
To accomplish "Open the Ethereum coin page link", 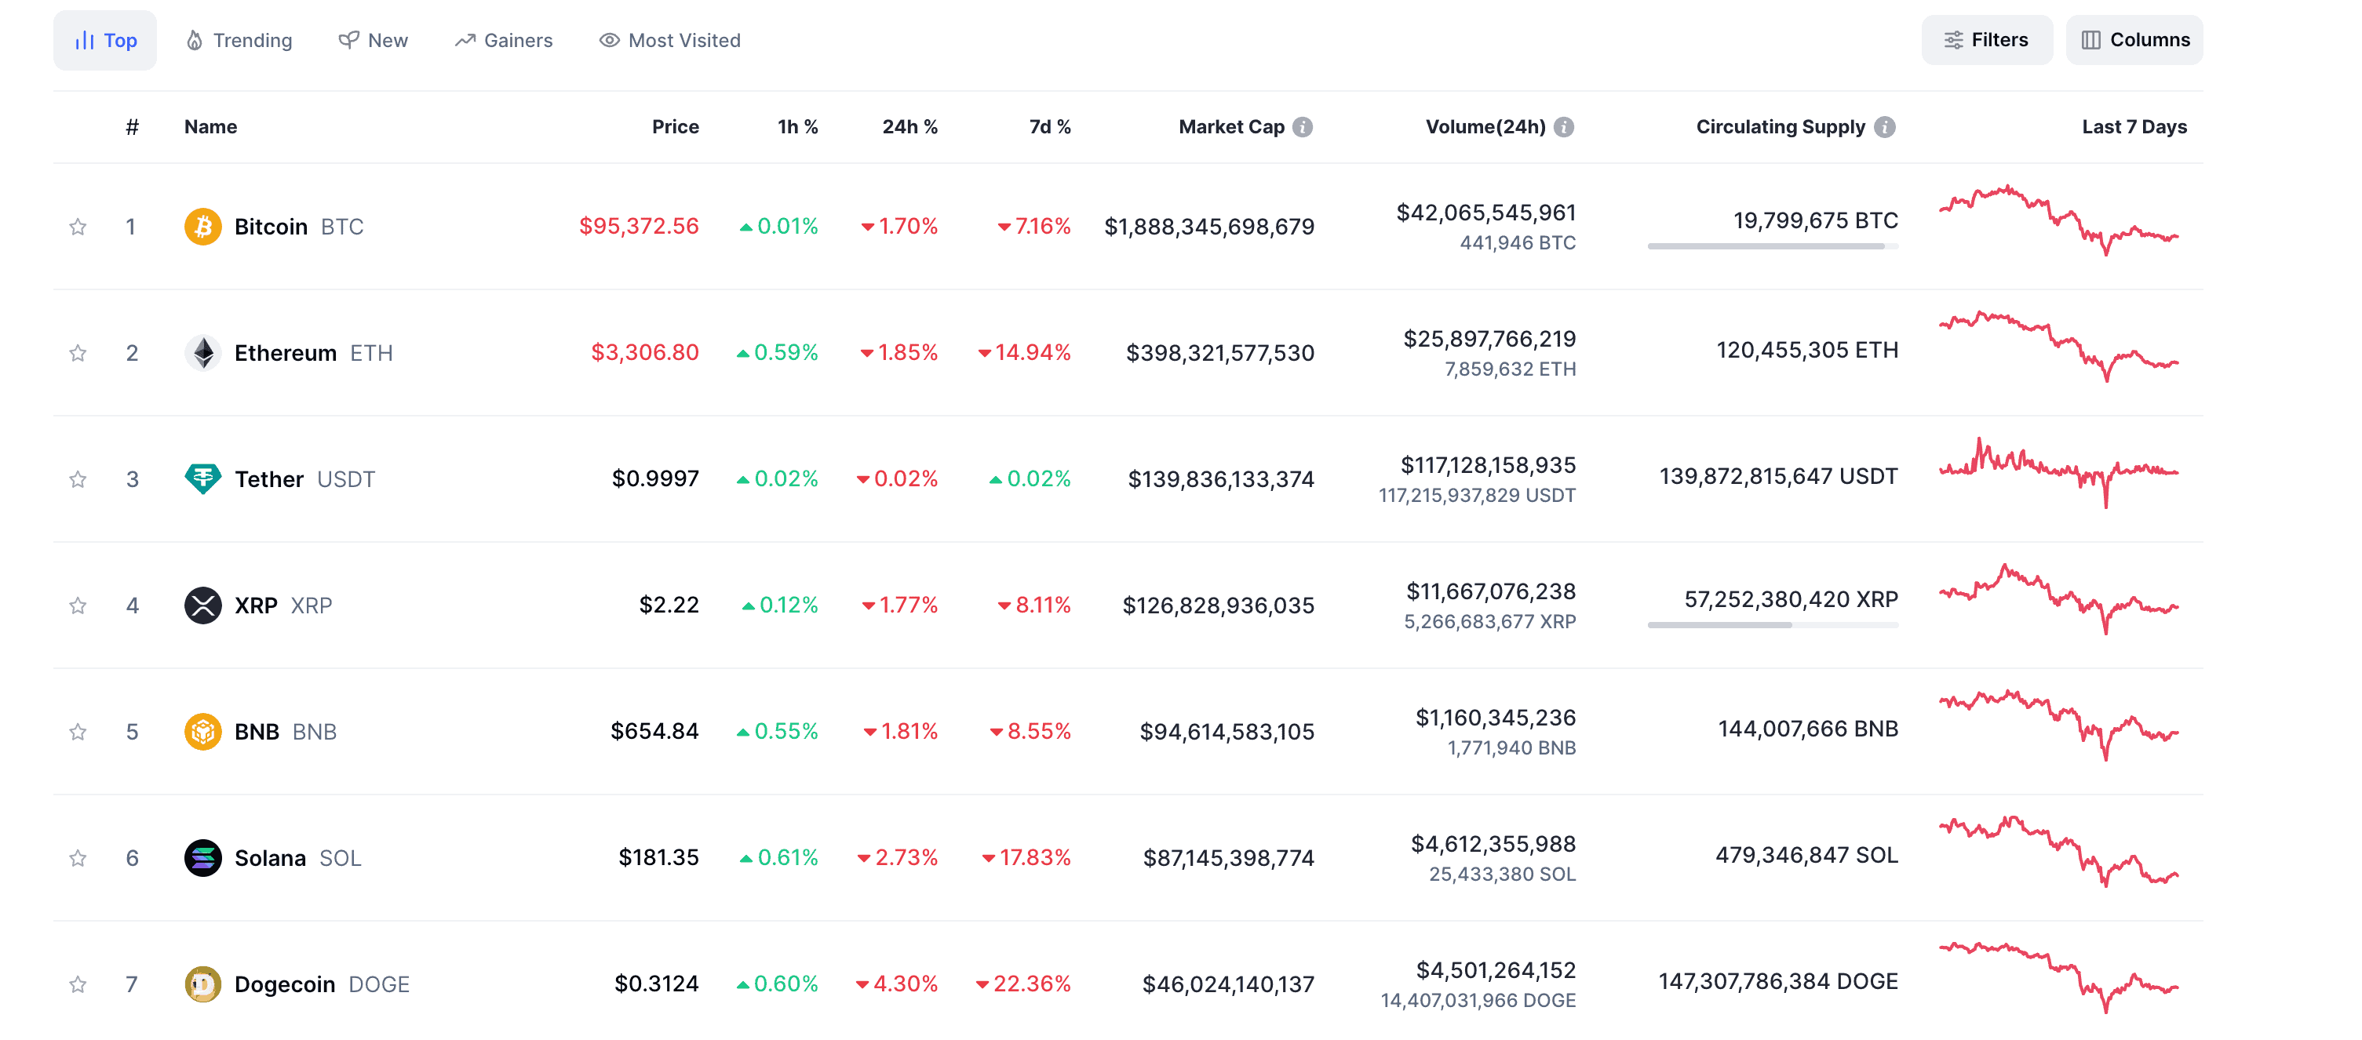I will coord(285,353).
